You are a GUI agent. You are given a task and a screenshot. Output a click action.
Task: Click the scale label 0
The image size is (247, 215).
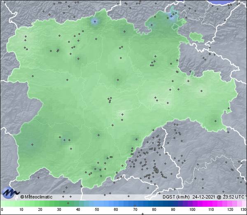pyautogui.click(x=2, y=210)
